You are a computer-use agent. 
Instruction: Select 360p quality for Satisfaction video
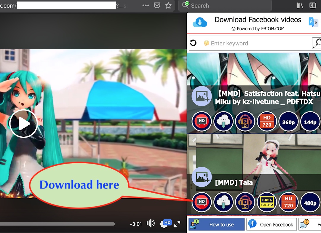[x=288, y=122]
